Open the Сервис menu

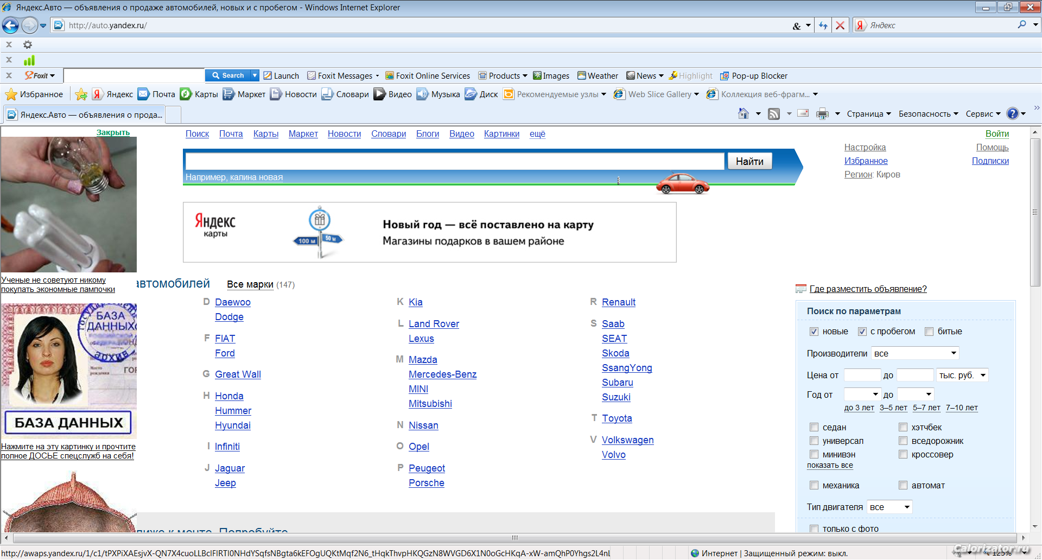(983, 113)
